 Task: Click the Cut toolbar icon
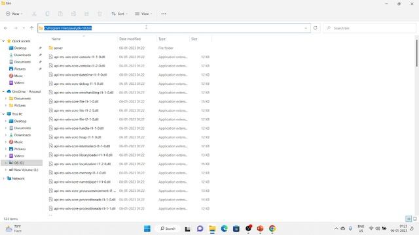[34, 14]
